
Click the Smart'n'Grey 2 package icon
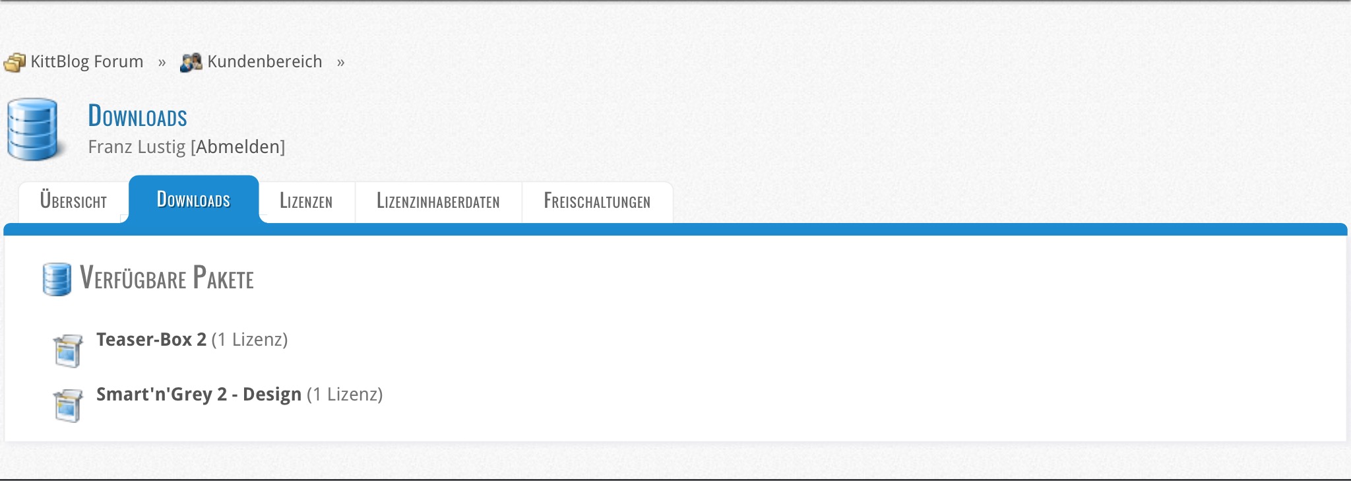point(68,405)
